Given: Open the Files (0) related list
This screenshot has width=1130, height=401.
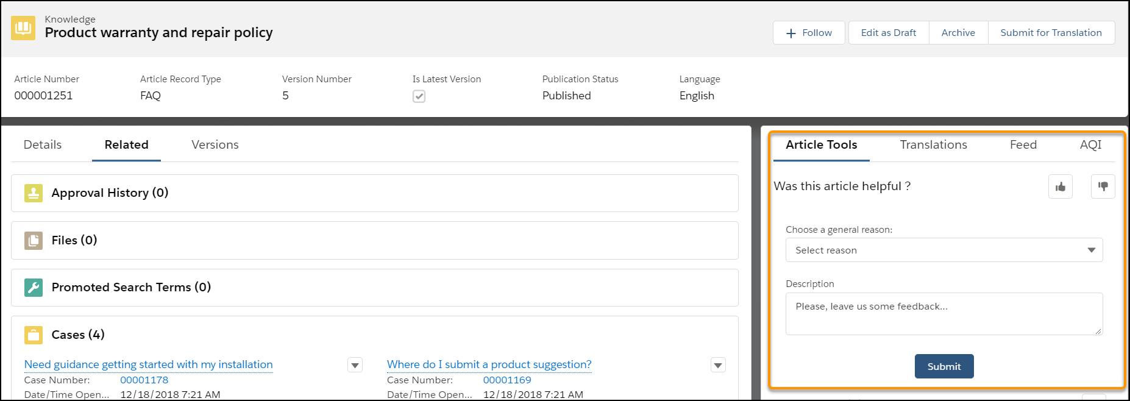Looking at the screenshot, I should pyautogui.click(x=74, y=240).
